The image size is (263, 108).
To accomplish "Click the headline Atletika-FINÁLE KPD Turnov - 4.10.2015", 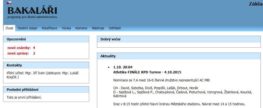I will [147, 72].
